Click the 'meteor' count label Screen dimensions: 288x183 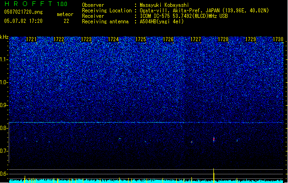[x=65, y=14]
